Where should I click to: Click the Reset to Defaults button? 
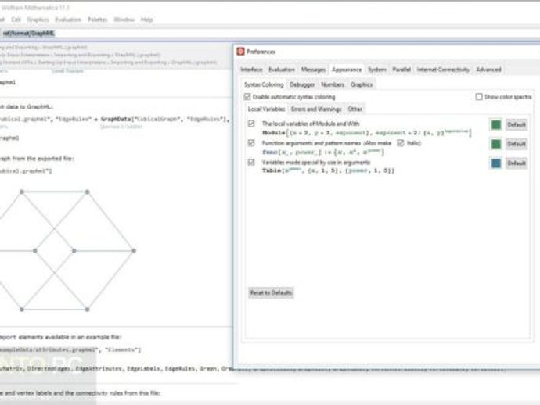271,293
